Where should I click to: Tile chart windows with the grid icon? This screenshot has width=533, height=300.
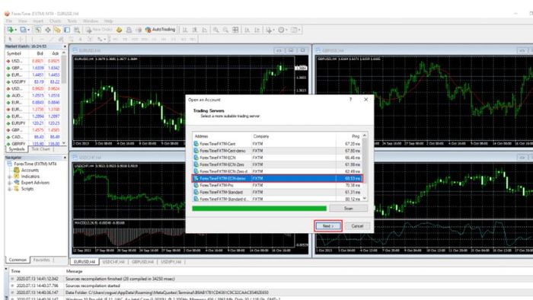(x=235, y=30)
